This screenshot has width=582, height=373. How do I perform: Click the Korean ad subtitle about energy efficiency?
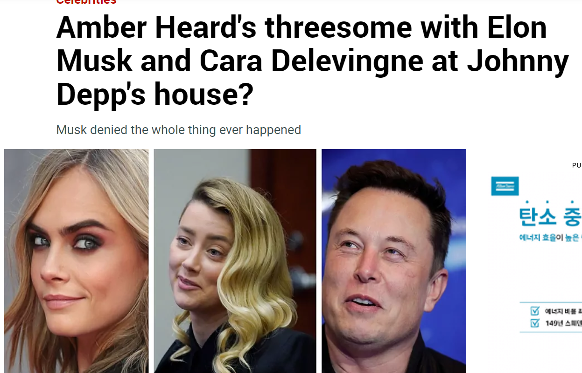click(550, 238)
